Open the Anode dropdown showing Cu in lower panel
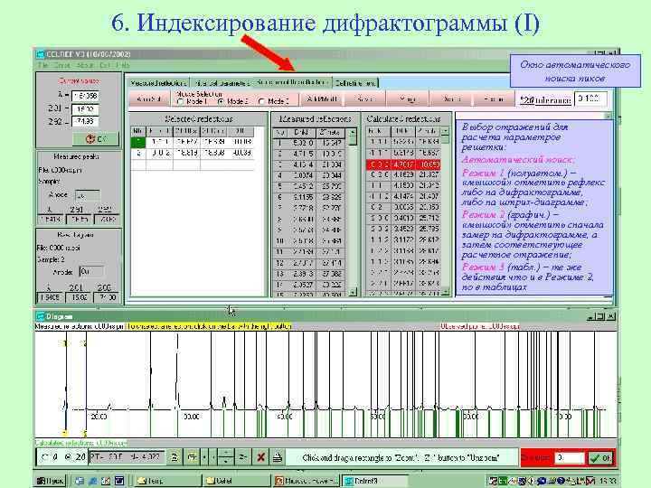This screenshot has width=651, height=488. (91, 272)
